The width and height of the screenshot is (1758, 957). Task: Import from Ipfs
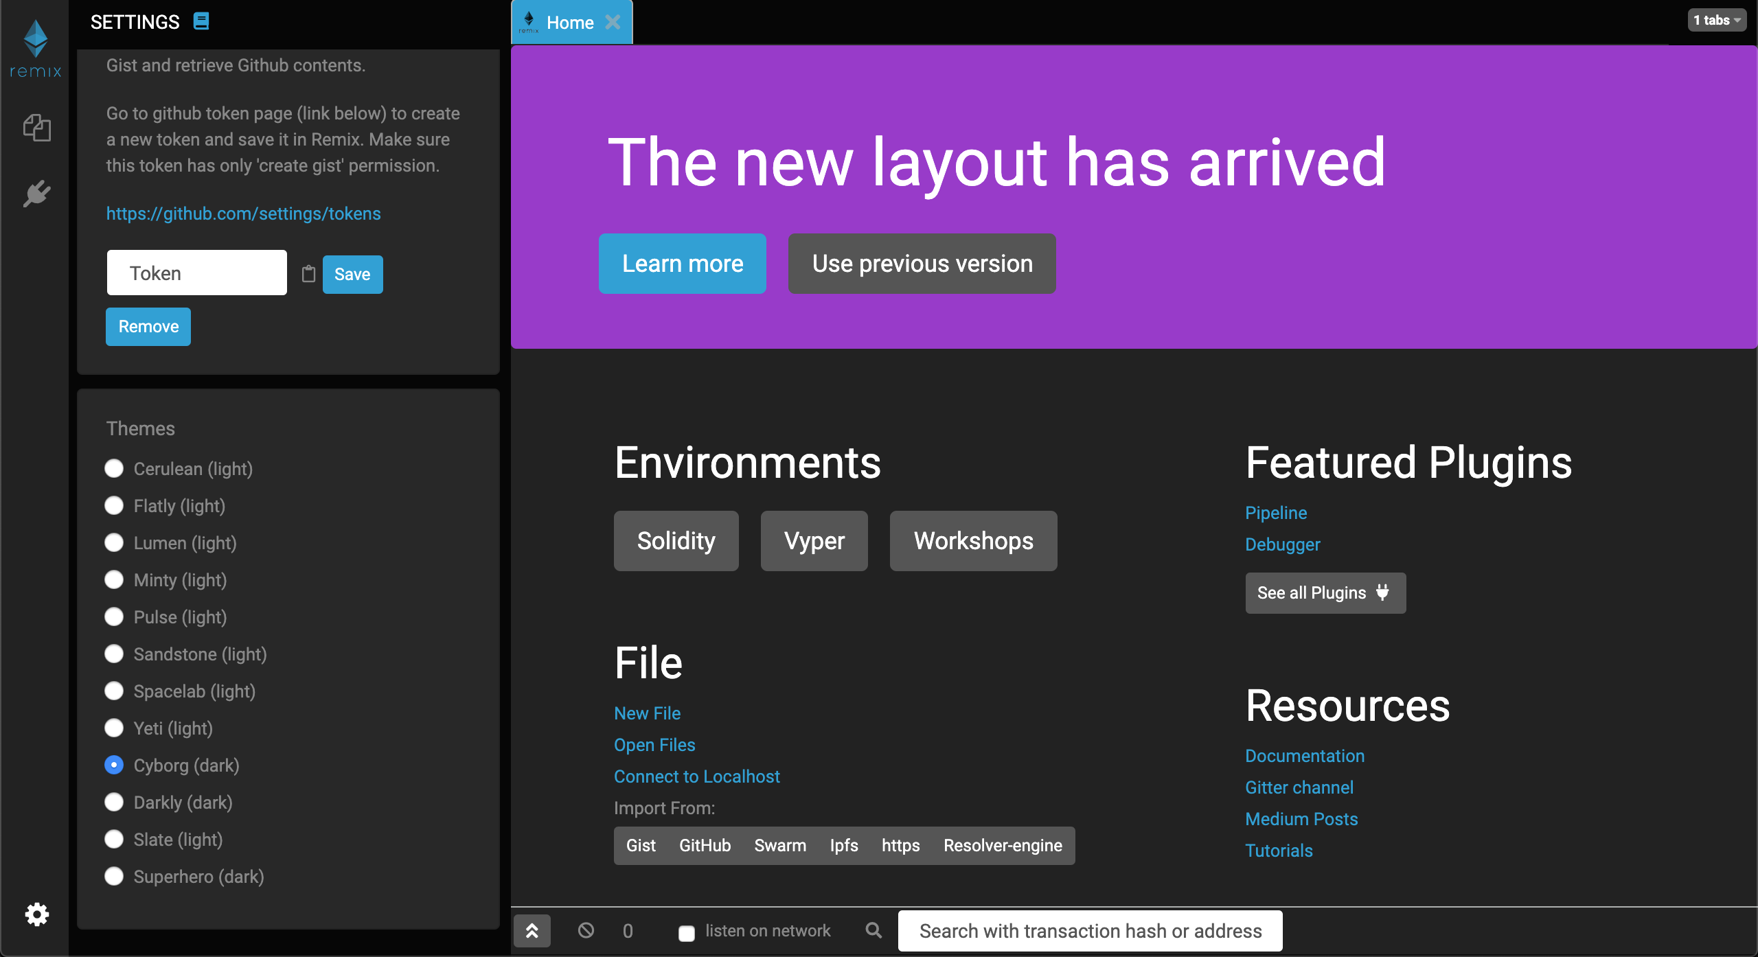click(844, 846)
